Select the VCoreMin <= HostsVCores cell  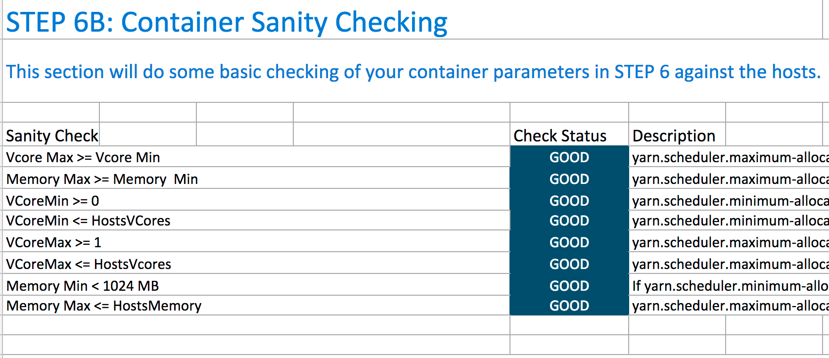tap(256, 221)
